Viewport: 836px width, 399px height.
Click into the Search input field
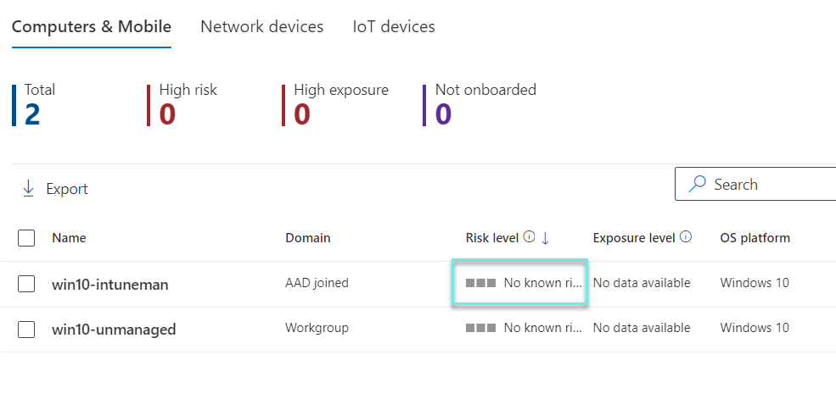coord(772,184)
